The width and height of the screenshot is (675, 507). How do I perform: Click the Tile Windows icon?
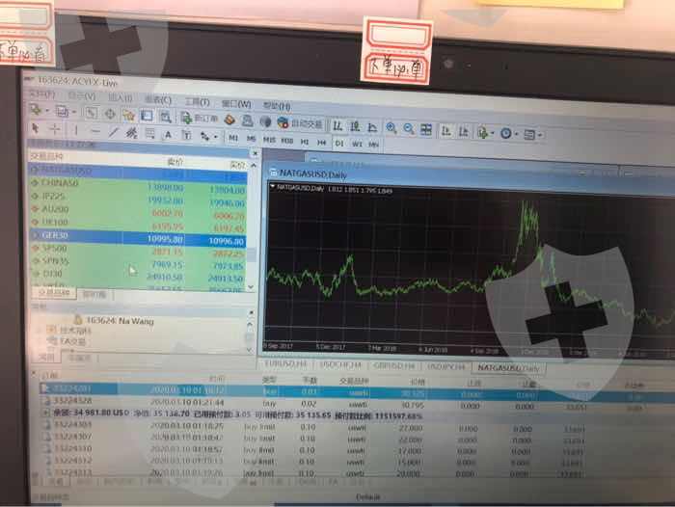click(x=426, y=129)
